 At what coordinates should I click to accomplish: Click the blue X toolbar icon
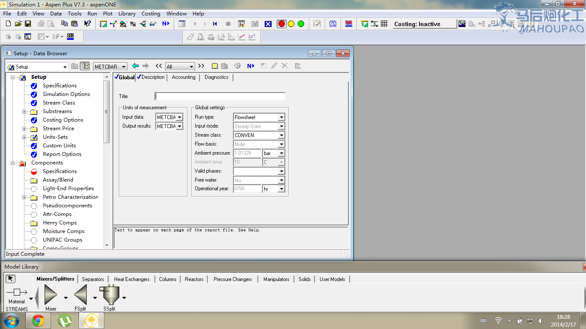[x=268, y=24]
